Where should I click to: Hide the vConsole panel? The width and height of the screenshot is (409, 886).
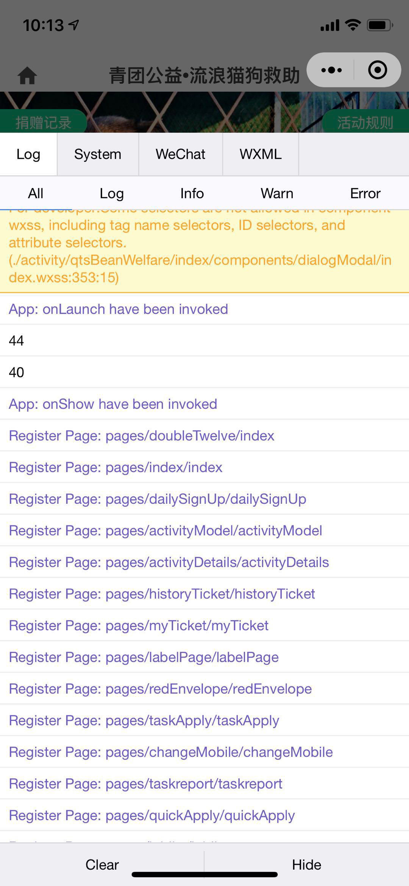click(x=307, y=865)
